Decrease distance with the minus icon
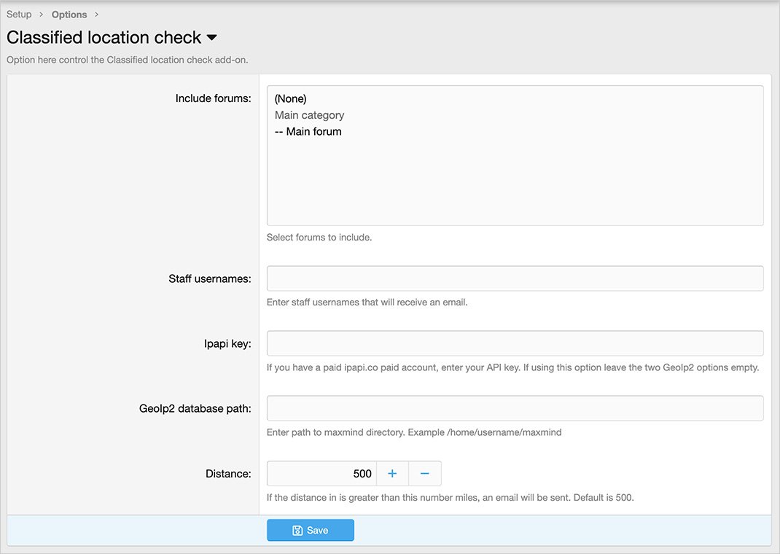Screen dimensions: 780x554 point(425,474)
